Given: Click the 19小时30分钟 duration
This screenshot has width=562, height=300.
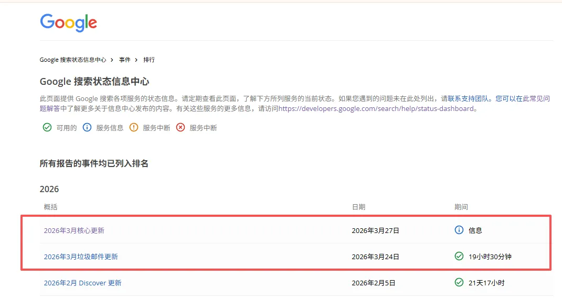Looking at the screenshot, I should (x=490, y=257).
